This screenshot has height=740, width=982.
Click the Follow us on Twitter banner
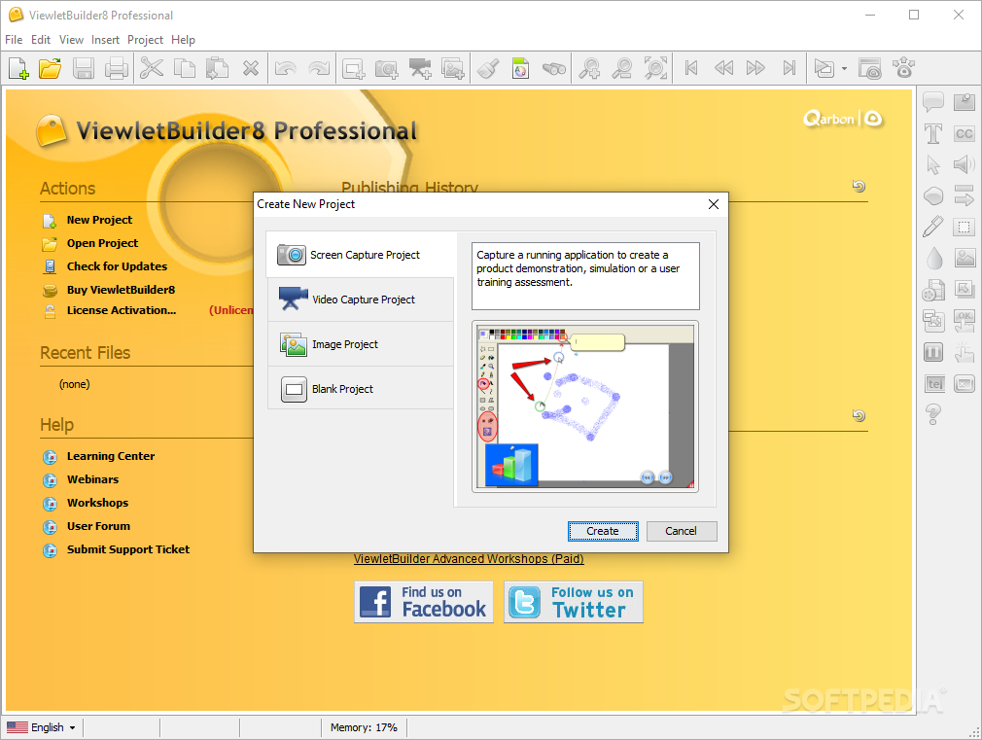tap(574, 602)
